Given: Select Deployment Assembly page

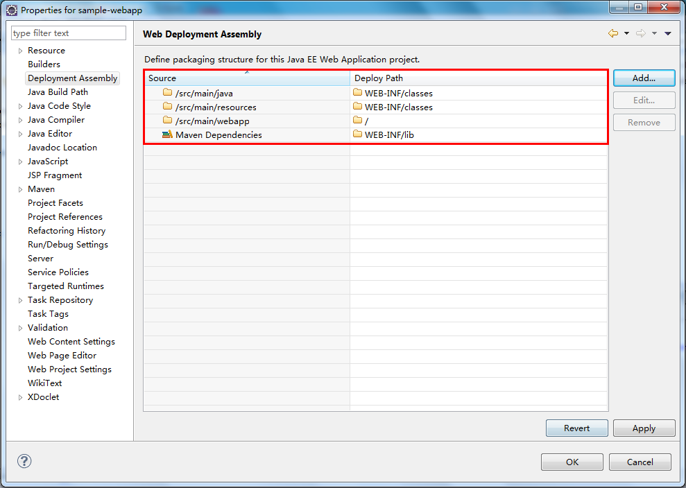Looking at the screenshot, I should click(x=72, y=78).
